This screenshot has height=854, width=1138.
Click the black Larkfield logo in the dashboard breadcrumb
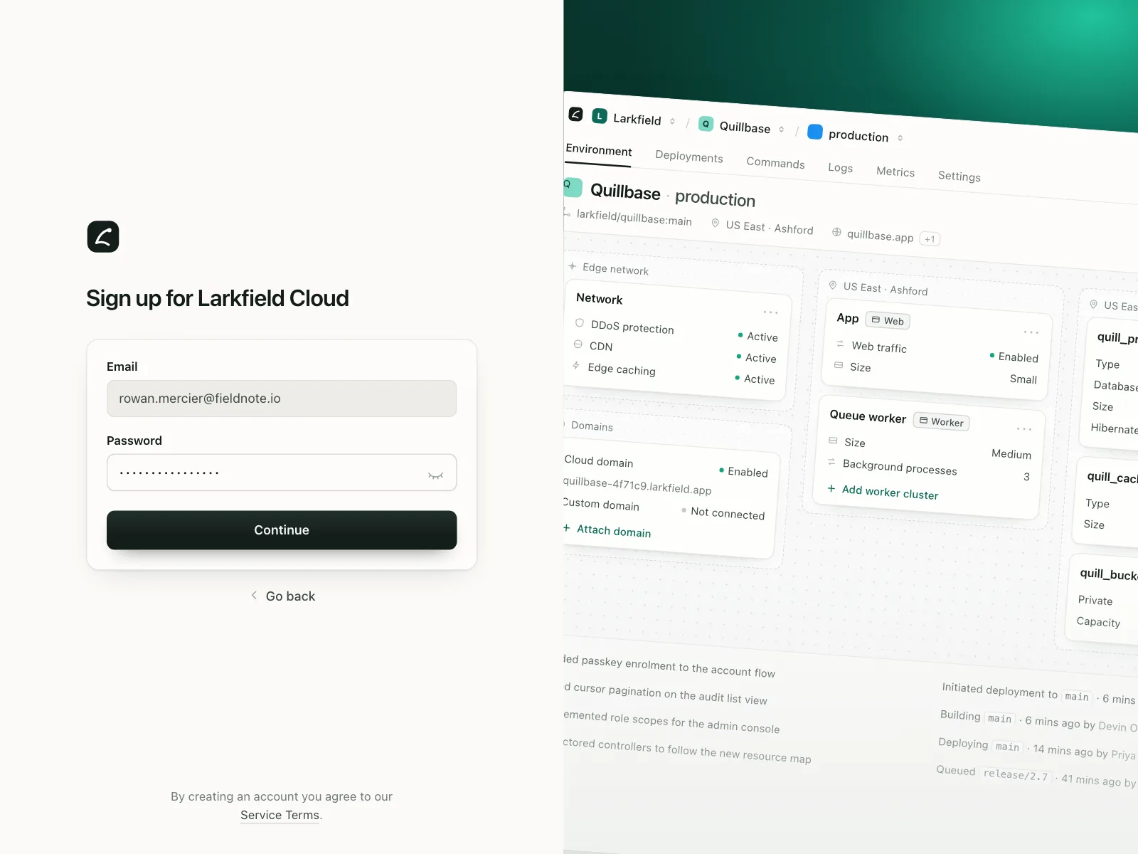(x=576, y=114)
